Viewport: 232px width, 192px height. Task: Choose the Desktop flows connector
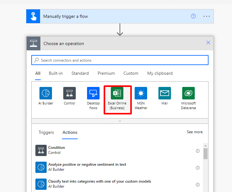coord(93,98)
